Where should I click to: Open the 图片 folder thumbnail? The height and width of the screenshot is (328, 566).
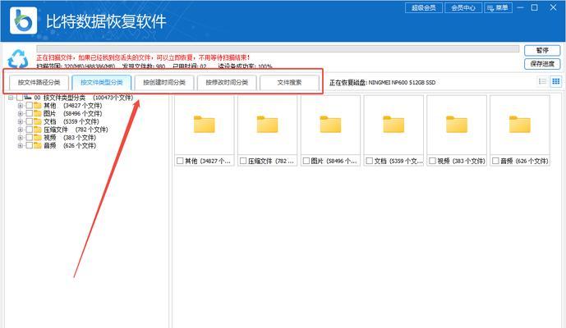point(330,125)
